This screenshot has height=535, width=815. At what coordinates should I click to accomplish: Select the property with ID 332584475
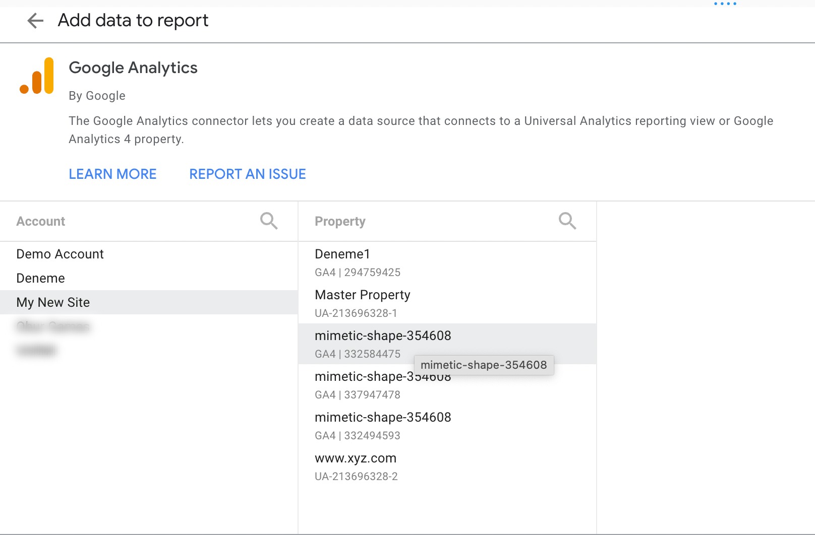447,344
